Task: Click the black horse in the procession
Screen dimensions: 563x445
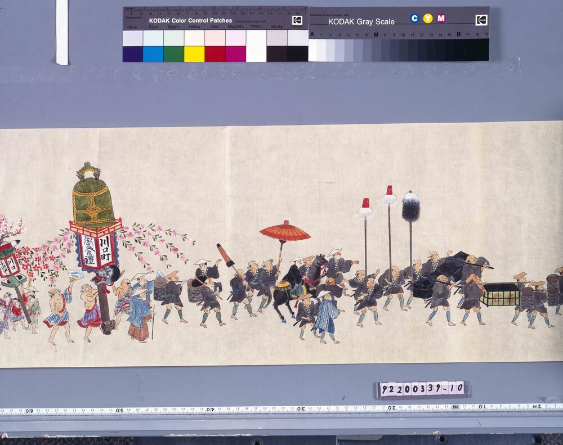Action: coord(300,287)
